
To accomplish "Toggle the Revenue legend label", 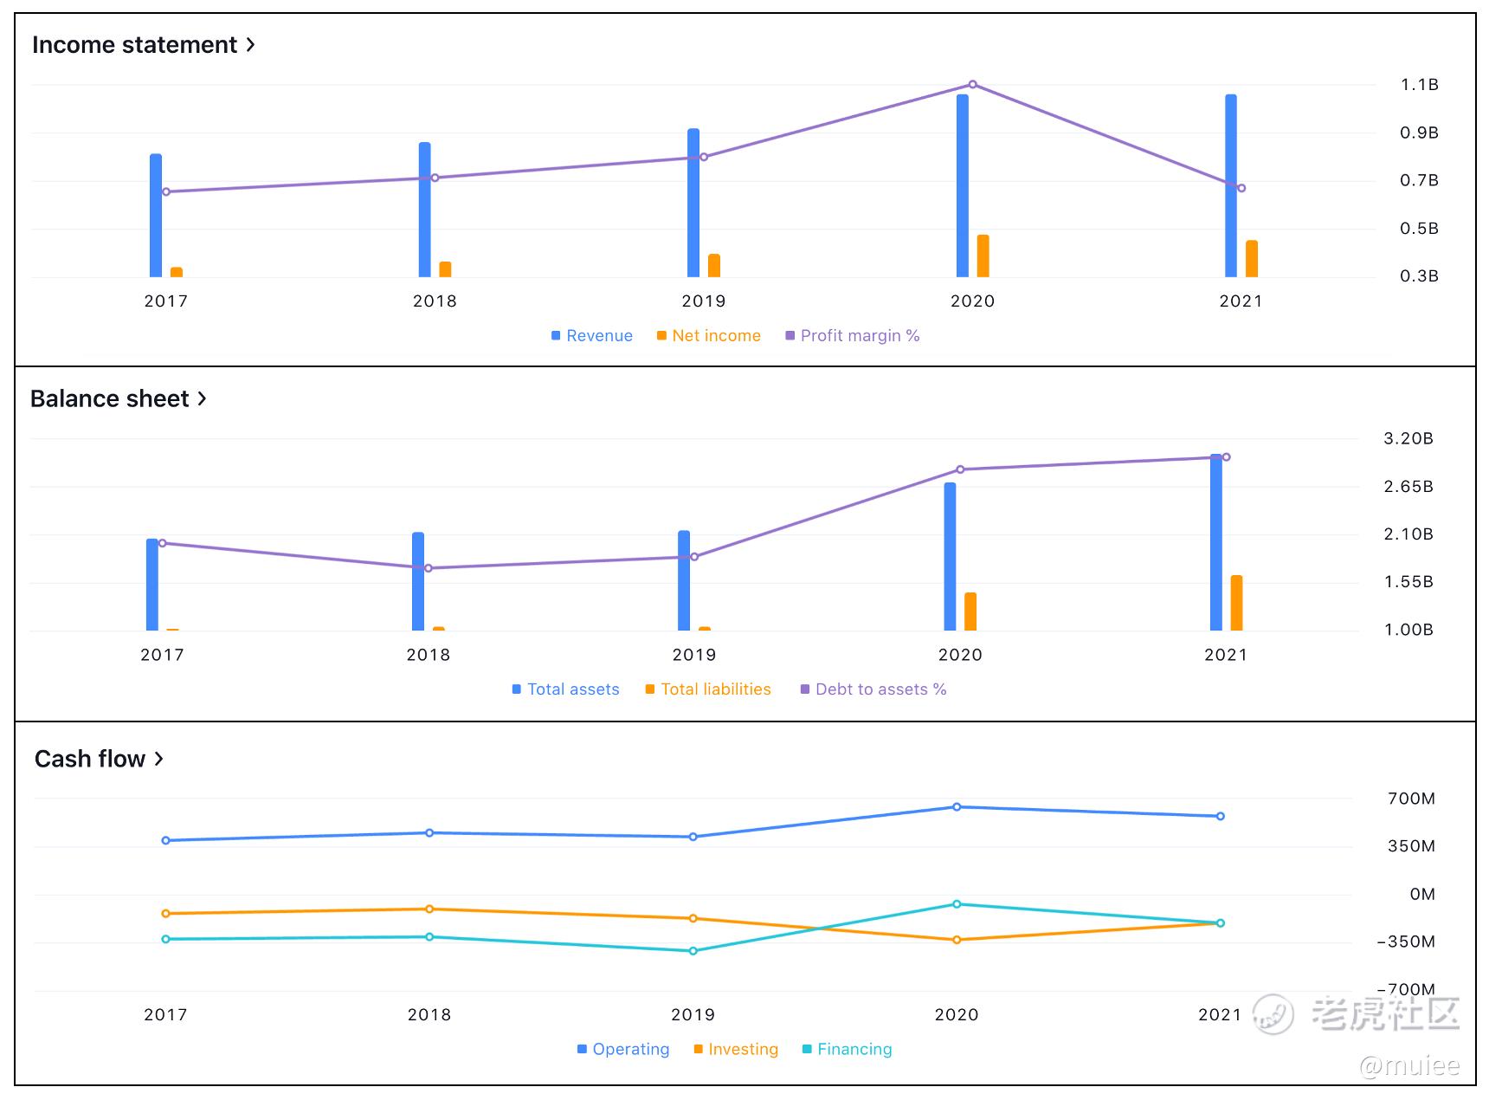I will (x=599, y=336).
